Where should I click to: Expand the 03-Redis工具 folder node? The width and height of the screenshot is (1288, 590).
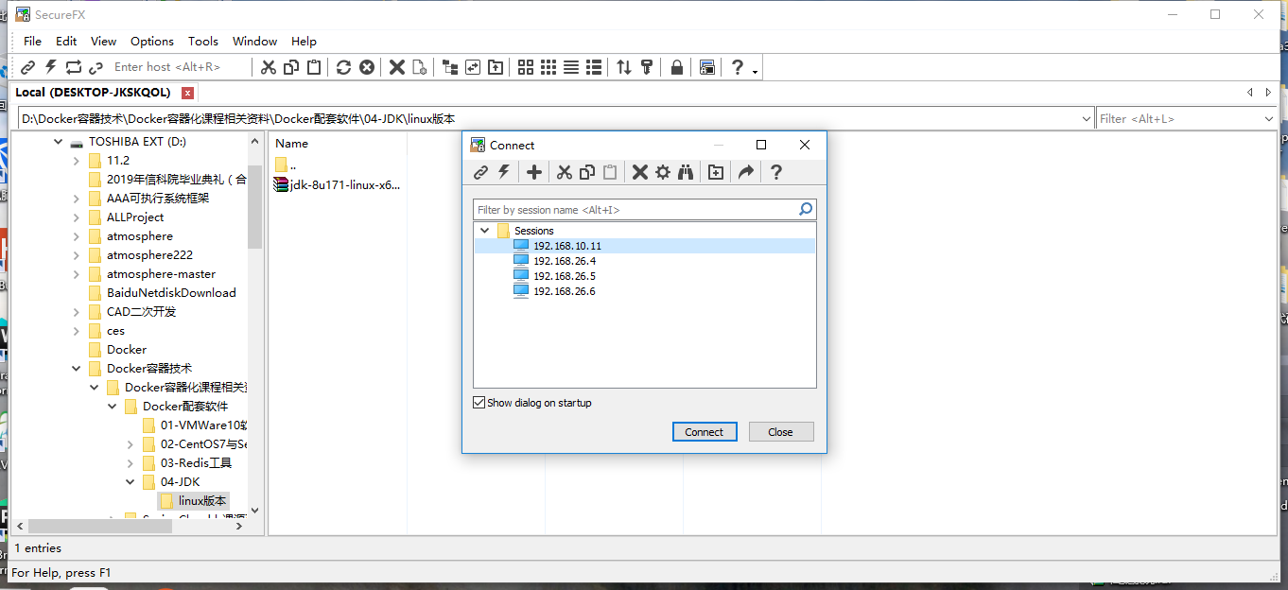[x=131, y=463]
